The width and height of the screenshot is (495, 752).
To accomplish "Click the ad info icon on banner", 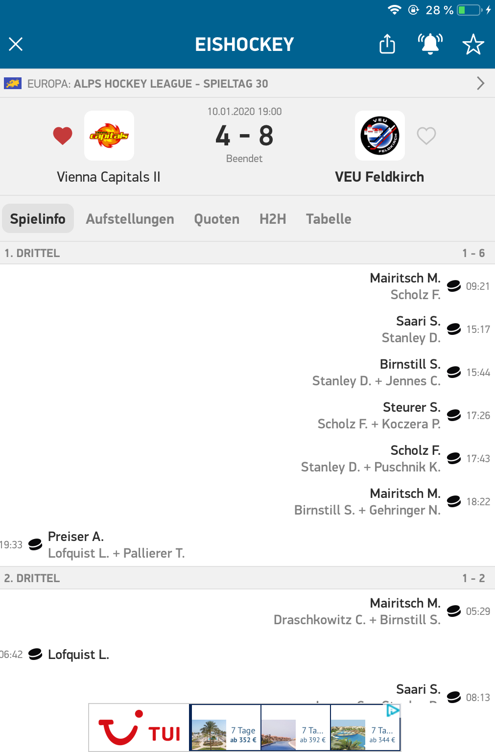I will tap(393, 710).
